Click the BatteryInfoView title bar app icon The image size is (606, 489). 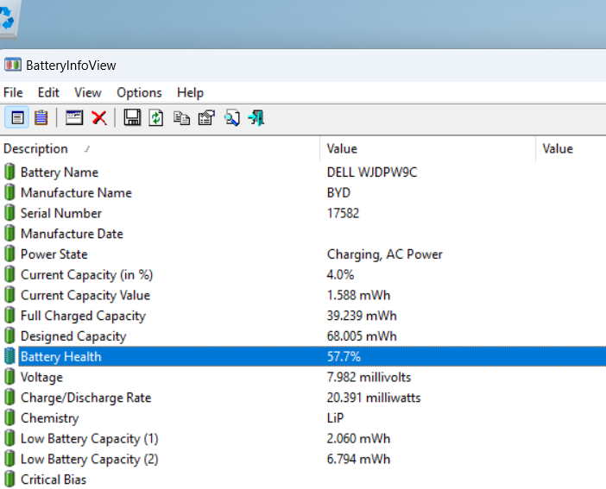[x=13, y=65]
